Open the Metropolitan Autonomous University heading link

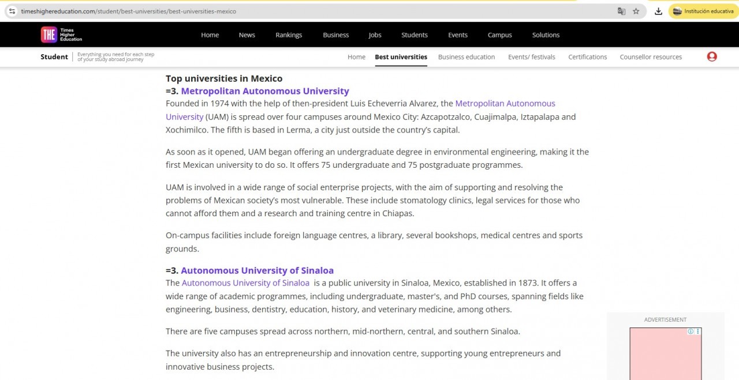tap(265, 91)
